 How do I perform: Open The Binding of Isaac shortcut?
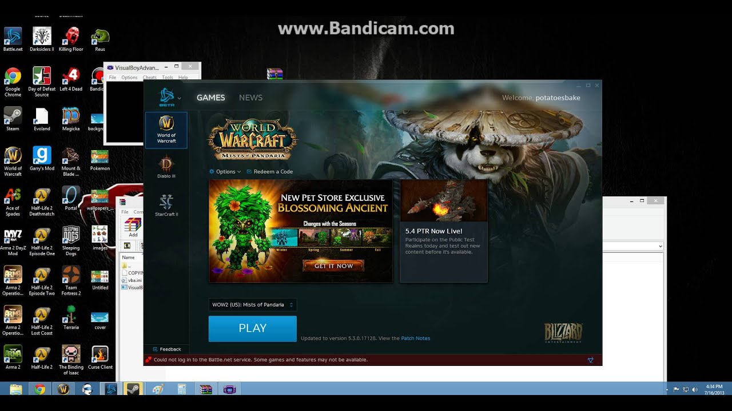[x=71, y=361]
